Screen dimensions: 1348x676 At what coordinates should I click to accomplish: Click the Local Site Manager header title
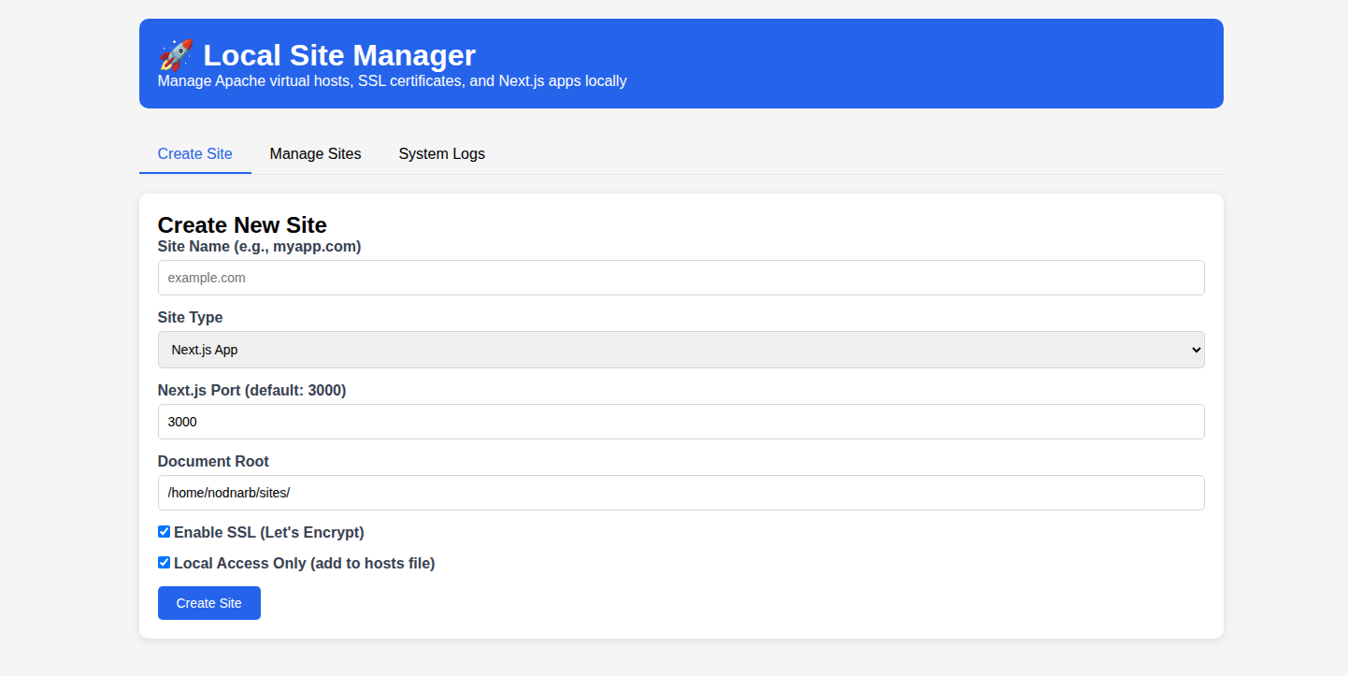pos(339,55)
